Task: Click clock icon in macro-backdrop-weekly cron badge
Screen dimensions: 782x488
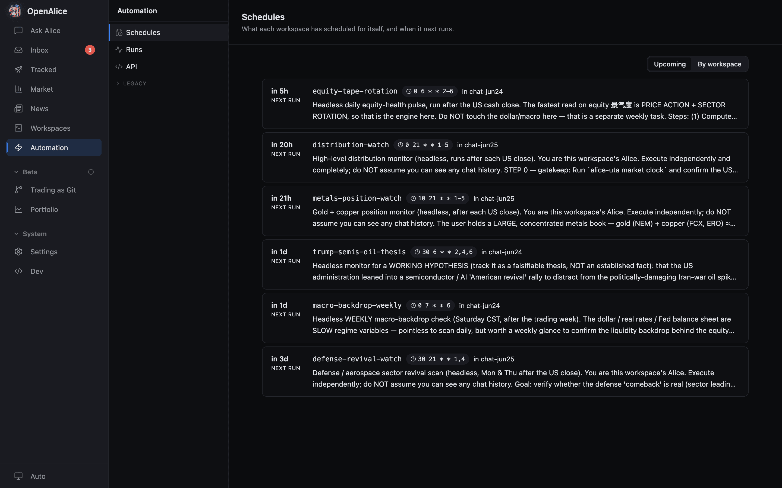Action: pyautogui.click(x=413, y=305)
